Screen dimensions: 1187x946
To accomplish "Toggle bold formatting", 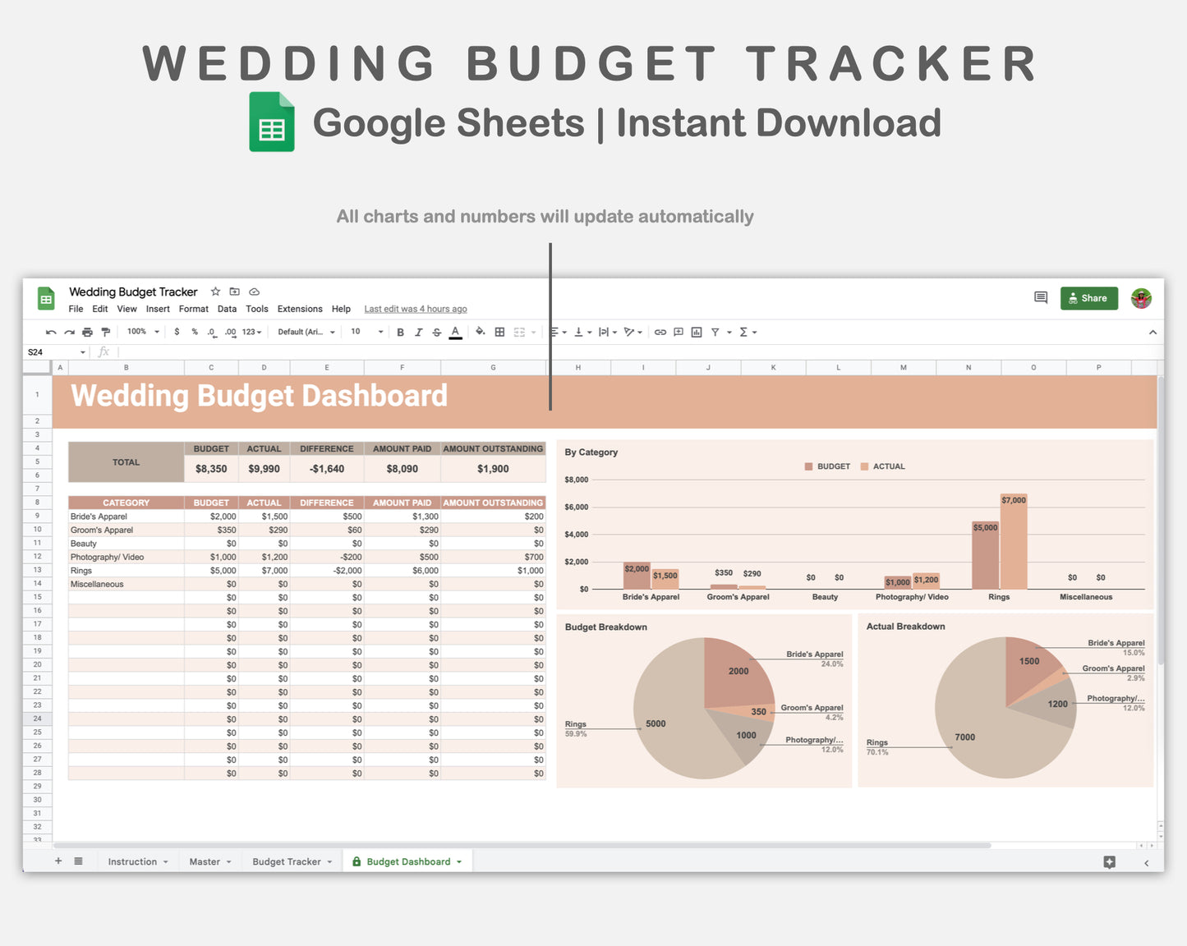I will pyautogui.click(x=399, y=332).
